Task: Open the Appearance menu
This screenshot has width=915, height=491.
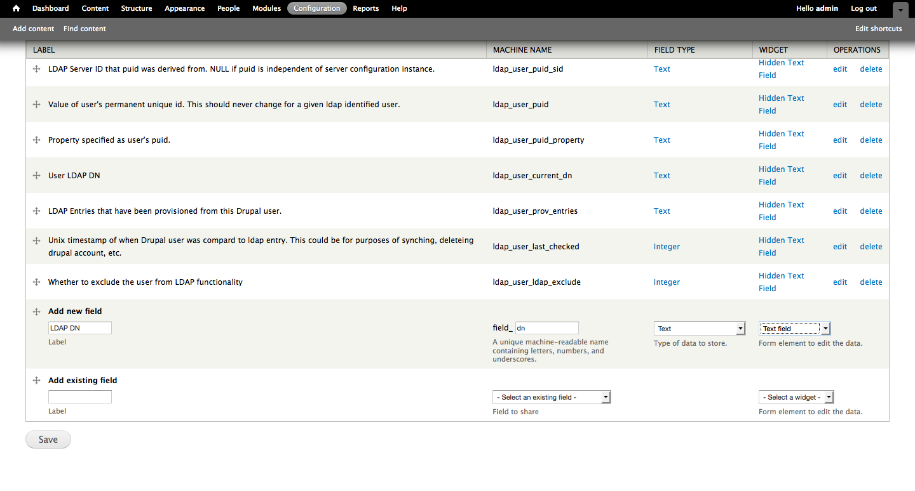Action: coord(184,8)
